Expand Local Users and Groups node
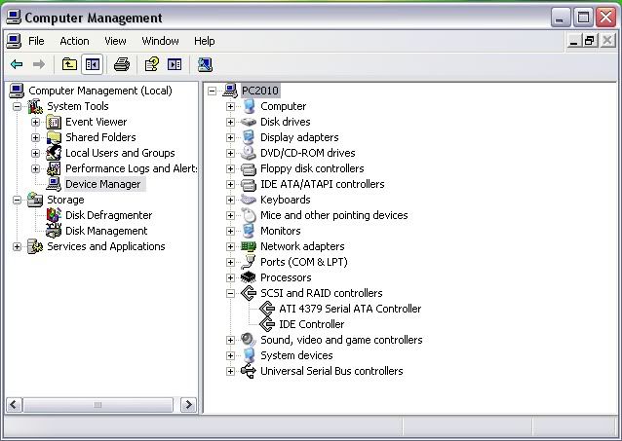This screenshot has width=622, height=441. click(35, 153)
